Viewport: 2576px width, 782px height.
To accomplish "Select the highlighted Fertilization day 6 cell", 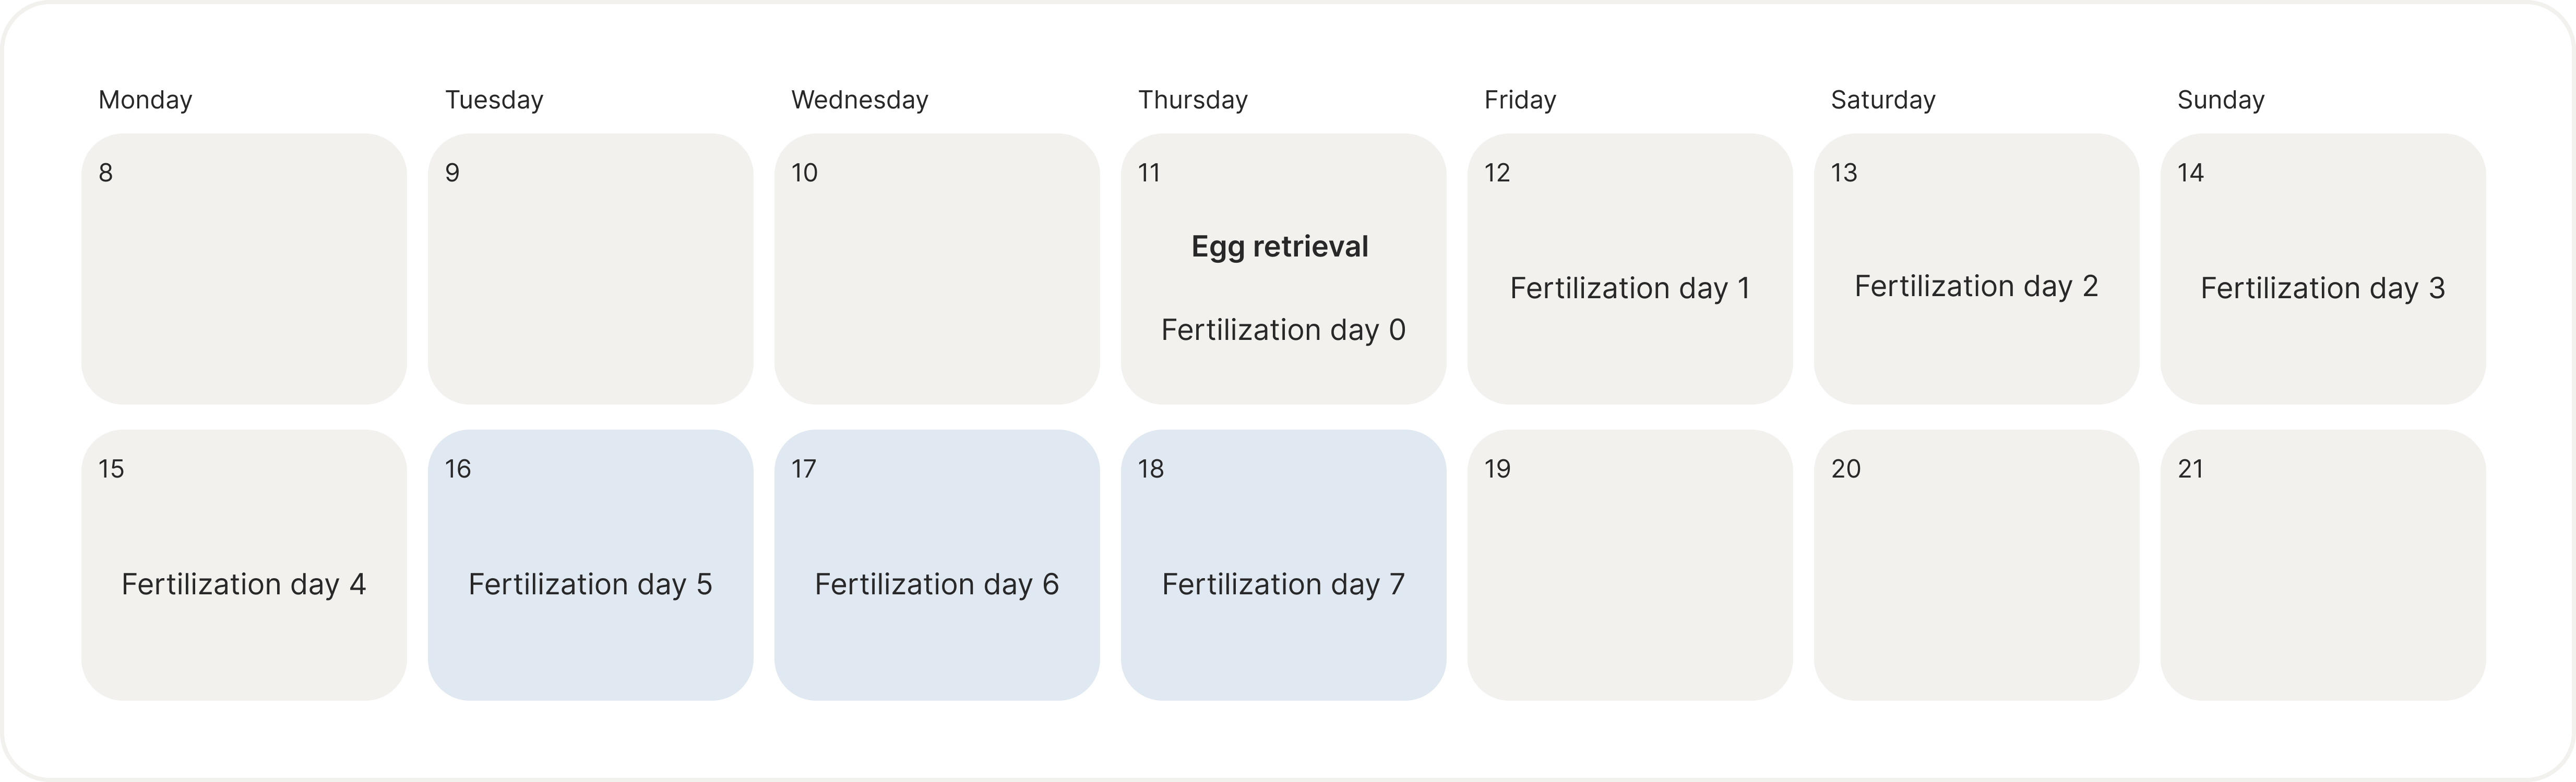I will click(x=937, y=565).
